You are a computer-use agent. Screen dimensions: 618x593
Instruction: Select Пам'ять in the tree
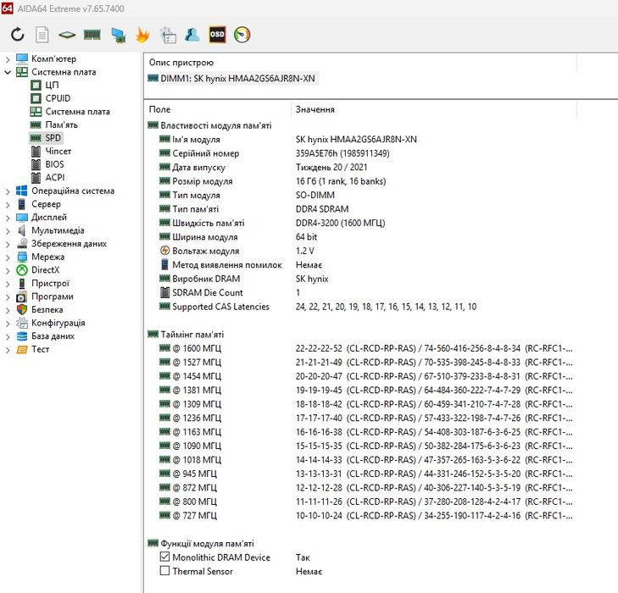pos(62,125)
